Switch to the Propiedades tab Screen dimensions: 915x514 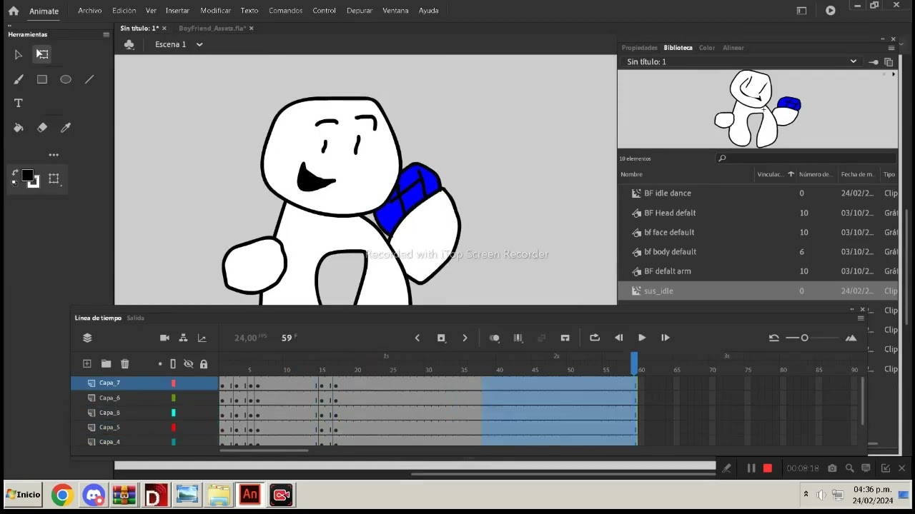coord(639,48)
